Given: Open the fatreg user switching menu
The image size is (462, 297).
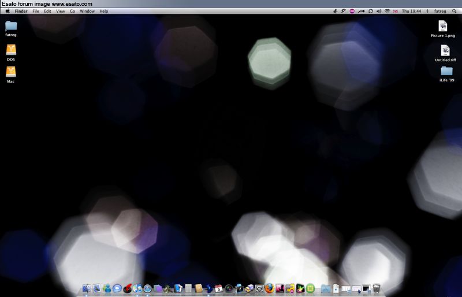Looking at the screenshot, I should (x=440, y=11).
